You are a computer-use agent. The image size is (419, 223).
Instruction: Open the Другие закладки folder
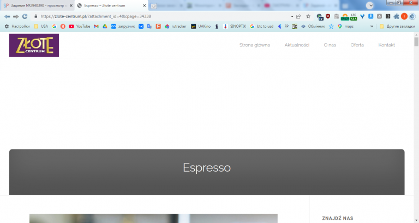pos(397,26)
